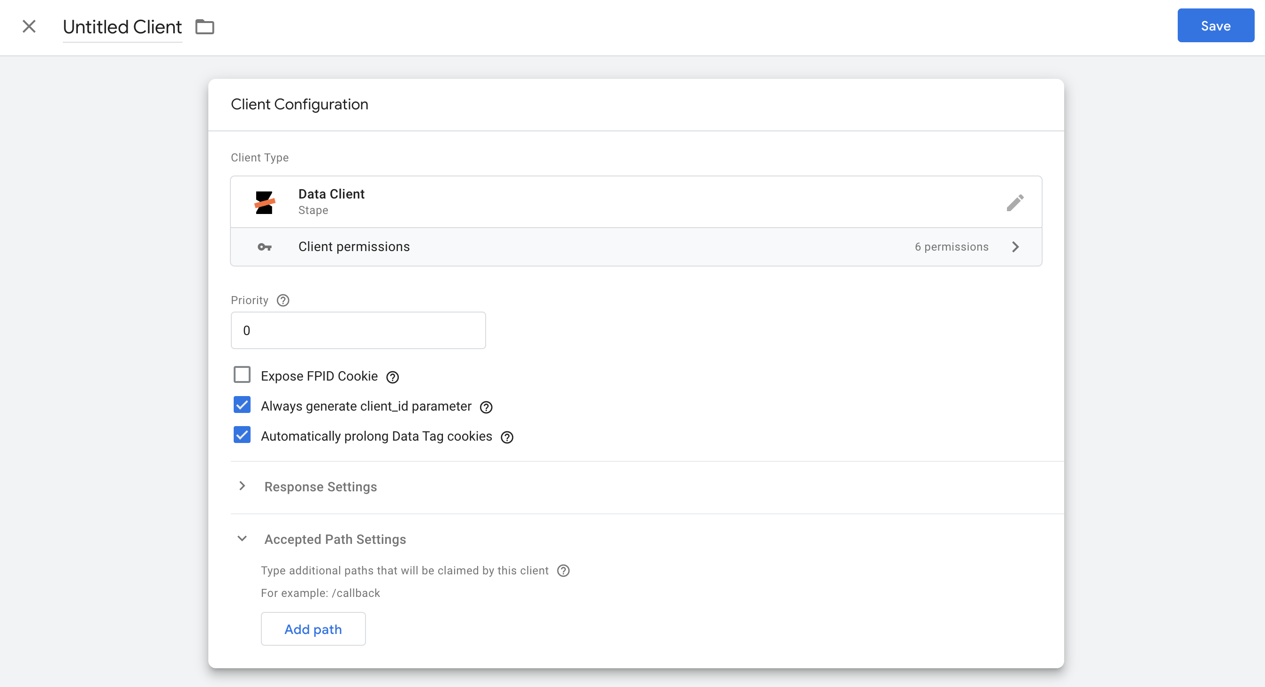Image resolution: width=1265 pixels, height=687 pixels.
Task: Close the client editor with X
Action: 29,26
